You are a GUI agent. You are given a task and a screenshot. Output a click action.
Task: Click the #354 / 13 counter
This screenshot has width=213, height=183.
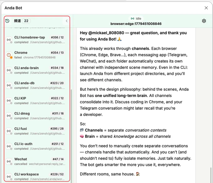pos(57,53)
